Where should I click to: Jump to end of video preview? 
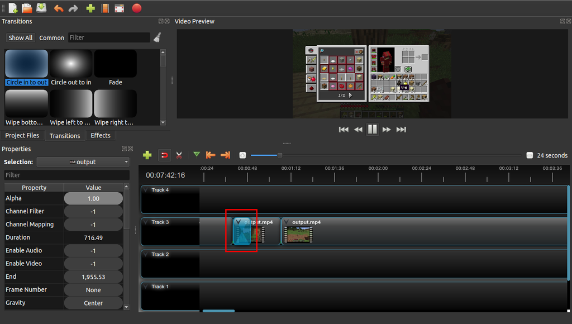(401, 130)
